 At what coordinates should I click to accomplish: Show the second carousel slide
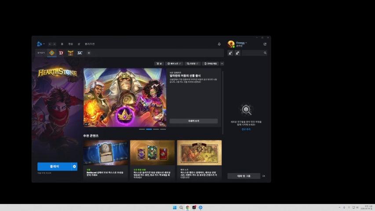click(149, 129)
